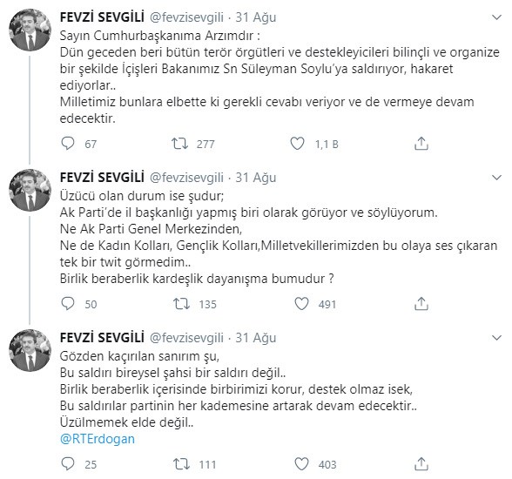This screenshot has height=479, width=512.
Task: Share the second tweet via share icon
Action: [x=421, y=304]
